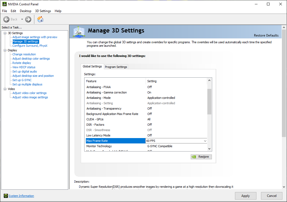The width and height of the screenshot is (287, 202).
Task: Click the Cancel button
Action: (x=272, y=196)
